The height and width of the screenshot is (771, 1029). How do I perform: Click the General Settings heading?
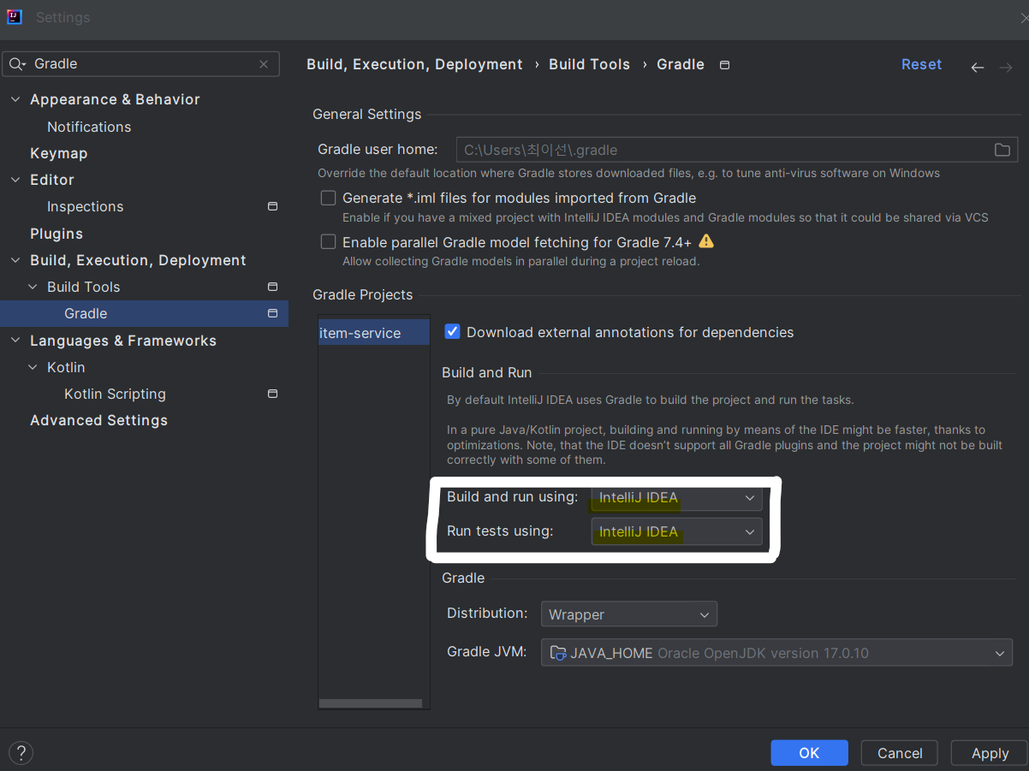click(x=366, y=114)
